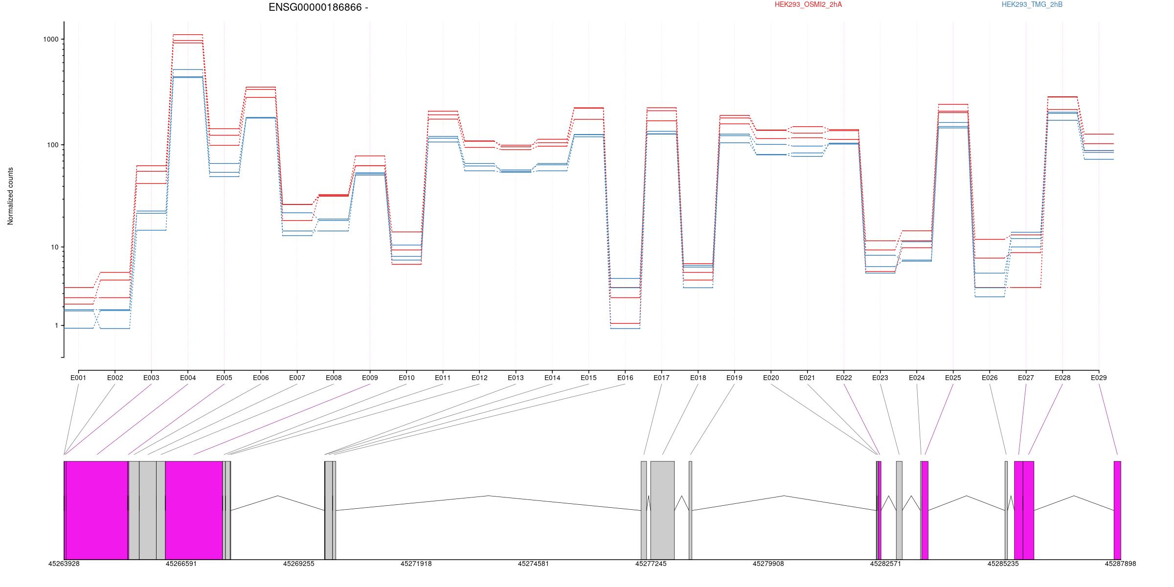
Task: Click exon label E006
Action: point(261,378)
